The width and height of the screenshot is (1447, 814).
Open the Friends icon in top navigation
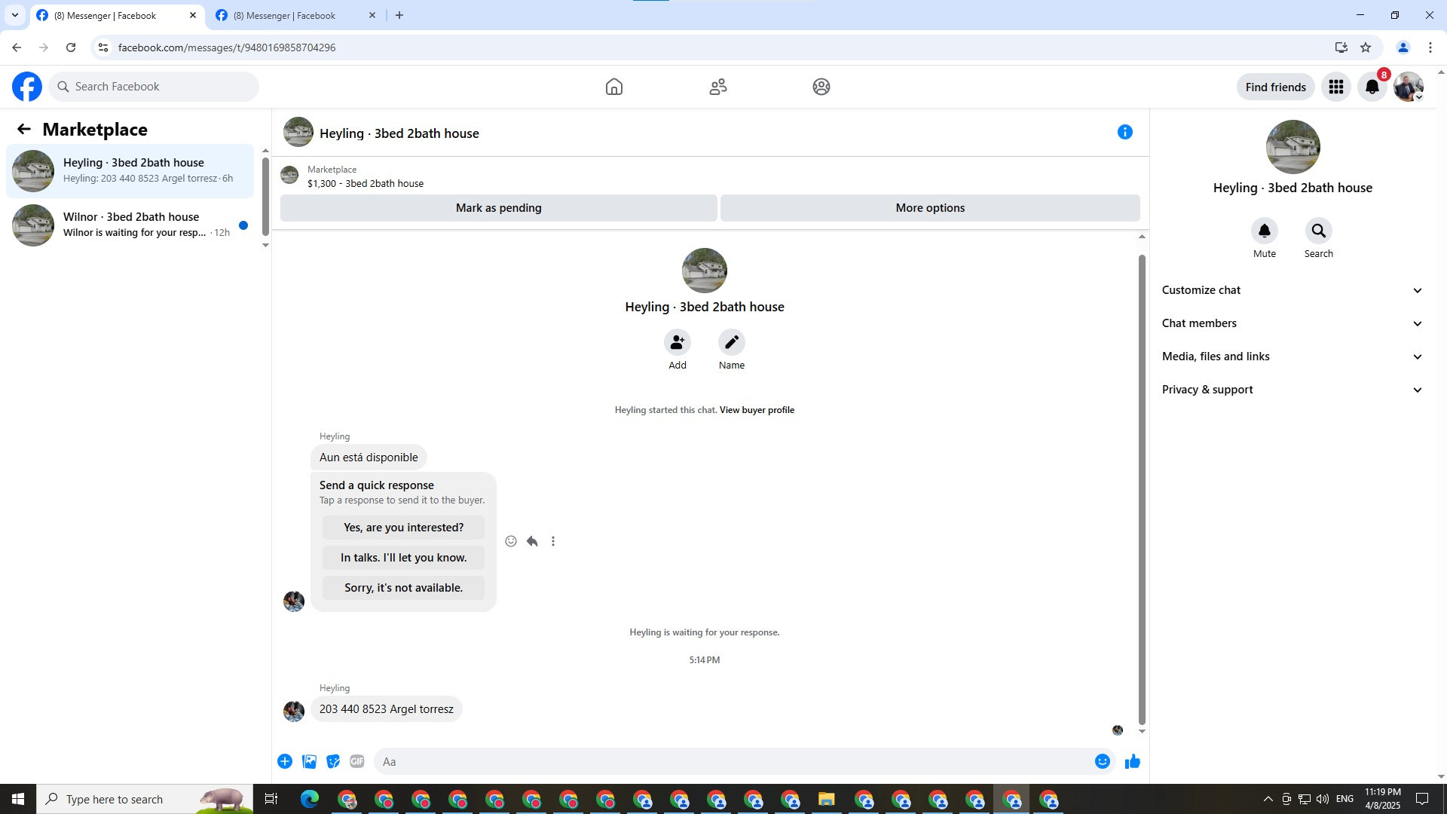coord(717,87)
